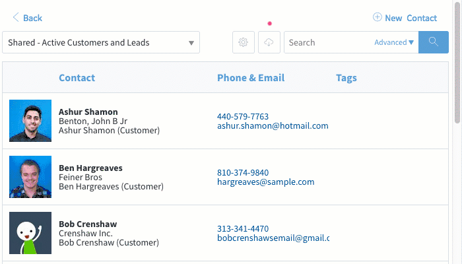Click the Tags column header
The width and height of the screenshot is (462, 264).
point(346,78)
